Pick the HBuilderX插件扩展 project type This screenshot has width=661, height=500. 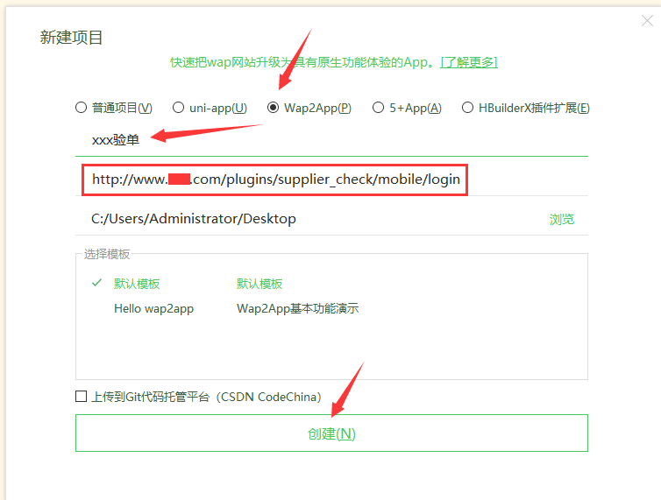coord(467,108)
